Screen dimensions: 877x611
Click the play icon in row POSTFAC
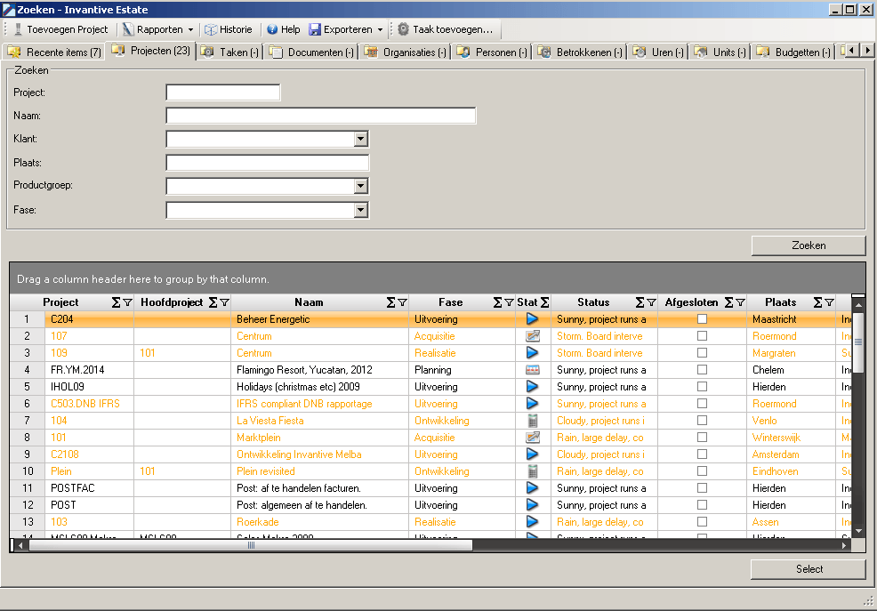(x=533, y=488)
